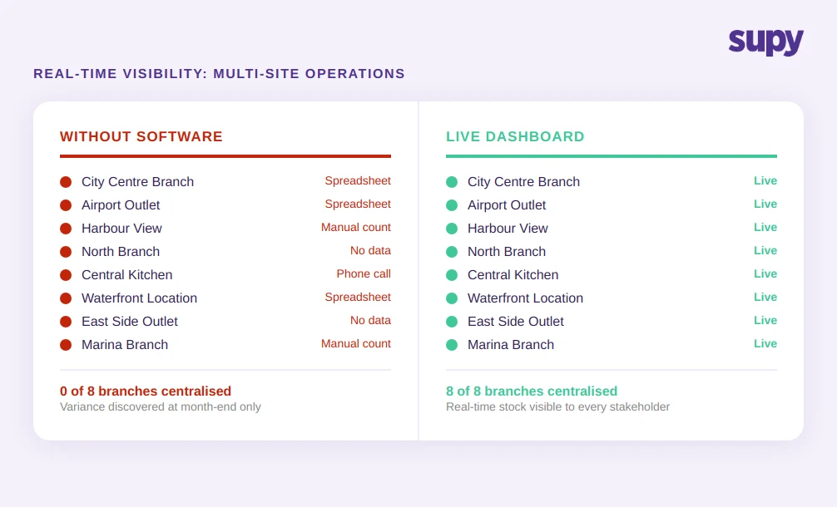Click No data status for North Branch
This screenshot has width=837, height=507.
coord(370,250)
